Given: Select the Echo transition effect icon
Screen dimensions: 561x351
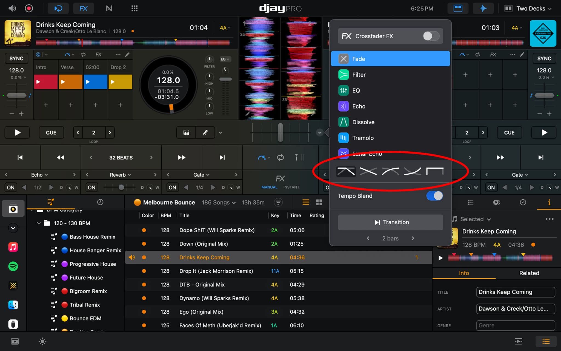Looking at the screenshot, I should 343,106.
